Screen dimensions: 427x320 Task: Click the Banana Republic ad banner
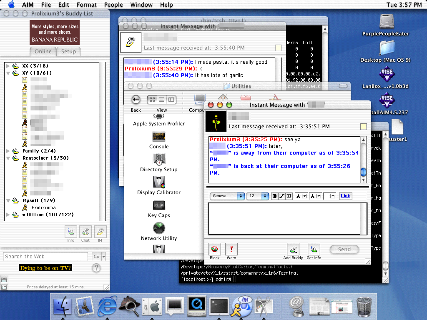pos(55,32)
